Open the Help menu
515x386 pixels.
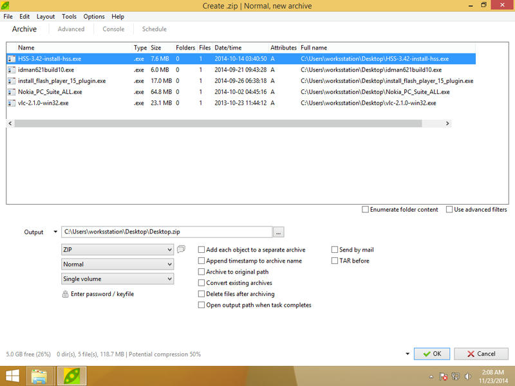click(x=118, y=17)
